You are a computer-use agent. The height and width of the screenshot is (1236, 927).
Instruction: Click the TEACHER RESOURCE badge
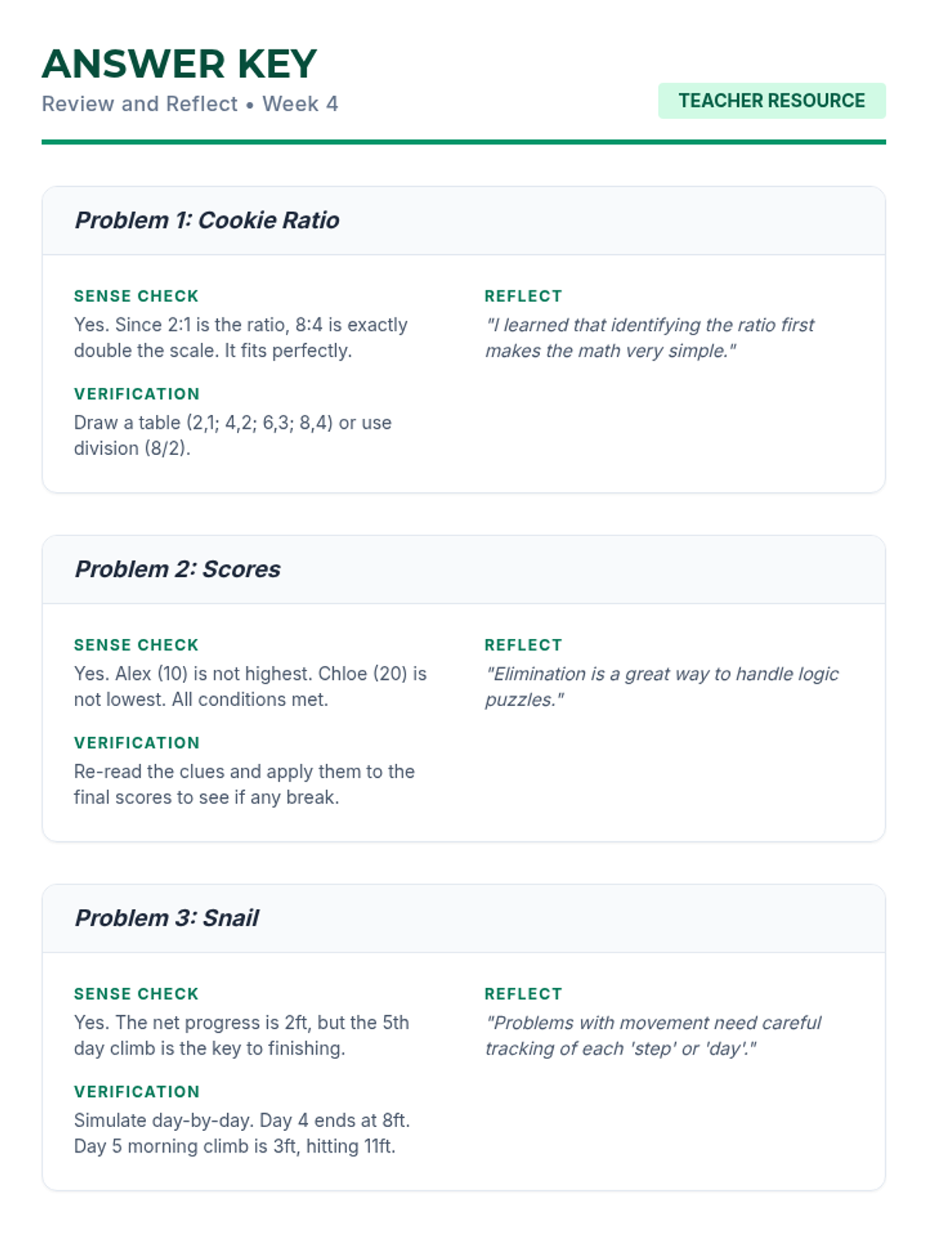click(771, 101)
